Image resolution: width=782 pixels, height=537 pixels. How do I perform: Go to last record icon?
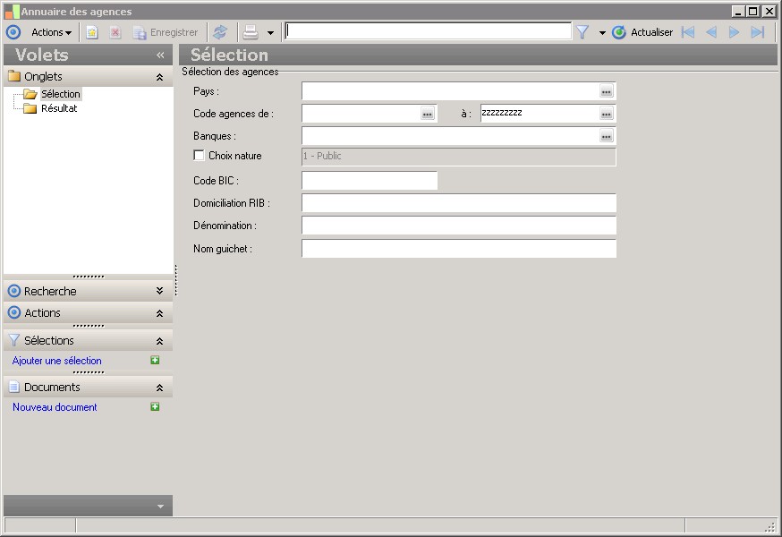[758, 32]
